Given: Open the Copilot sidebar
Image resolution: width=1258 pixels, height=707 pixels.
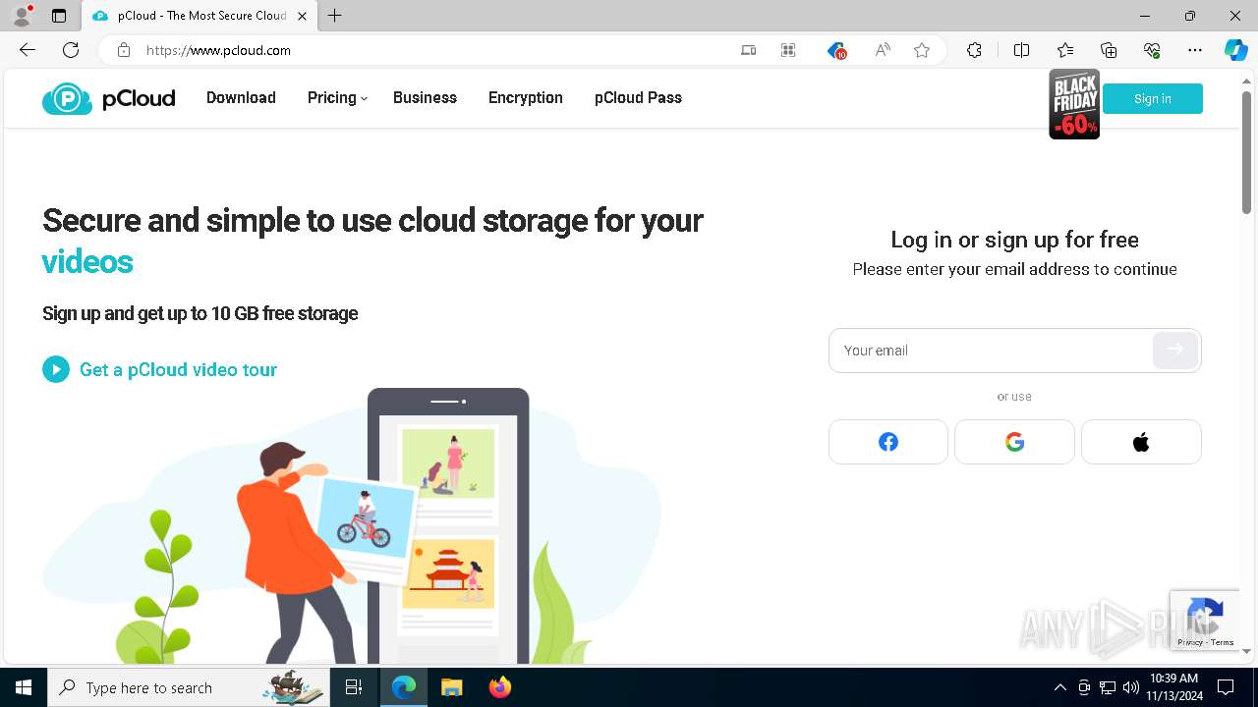Looking at the screenshot, I should pos(1235,50).
